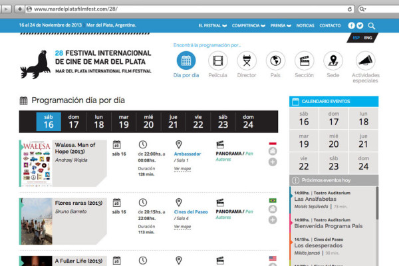
Task: Select the Día por día calendar icon
Action: 186,61
